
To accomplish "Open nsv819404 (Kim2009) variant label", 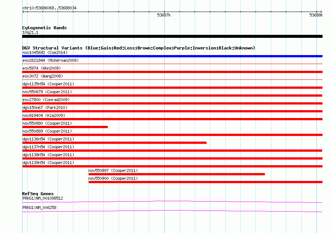I will click(x=44, y=115).
